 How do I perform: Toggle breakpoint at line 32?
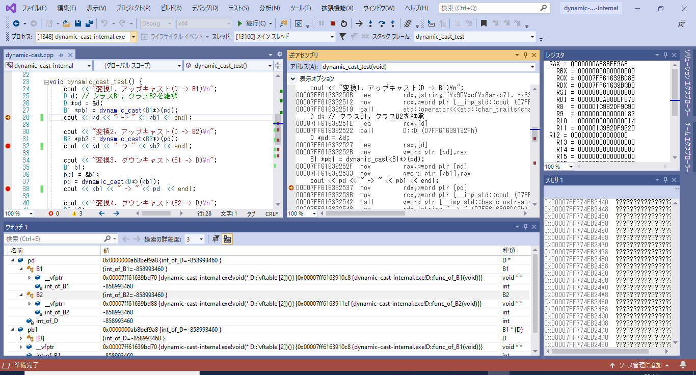[8, 146]
